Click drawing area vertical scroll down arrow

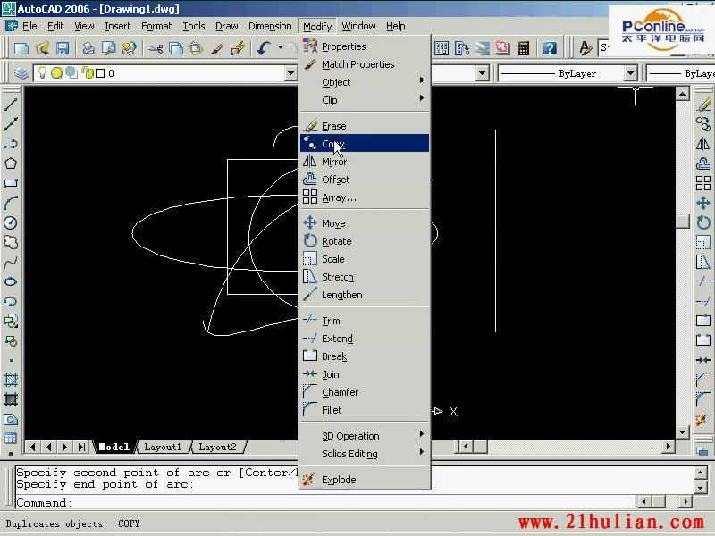(682, 432)
